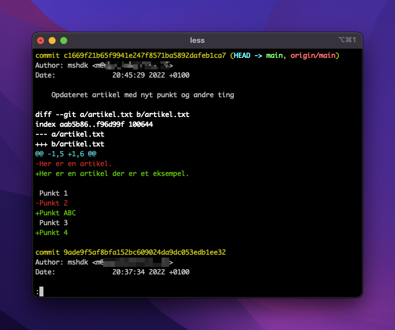This screenshot has width=395, height=330.
Task: Click the ⌥⌘1 shortcut indicator
Action: click(347, 40)
